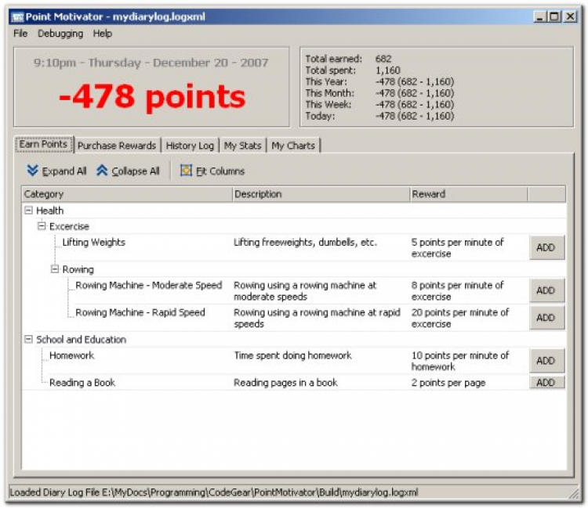Image resolution: width=588 pixels, height=508 pixels.
Task: Click the Expand All double-chevron icon
Action: coord(33,171)
